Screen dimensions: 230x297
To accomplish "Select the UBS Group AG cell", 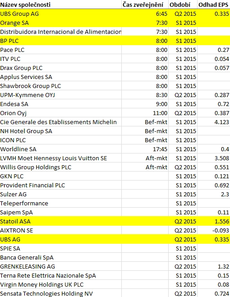I will 60,14.
